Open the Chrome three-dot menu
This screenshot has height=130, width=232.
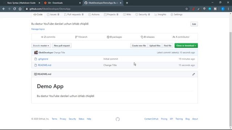(228, 9)
